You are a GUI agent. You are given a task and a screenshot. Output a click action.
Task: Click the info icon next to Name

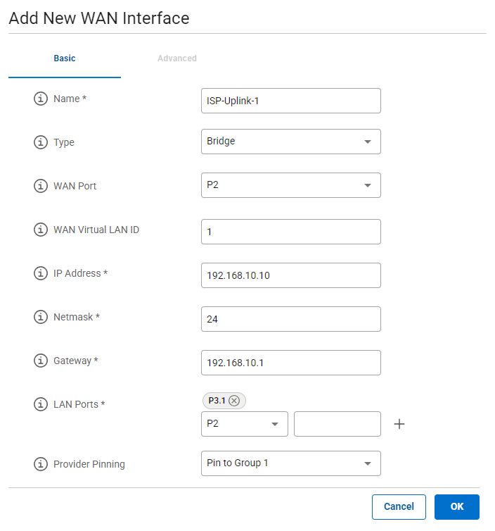[41, 99]
